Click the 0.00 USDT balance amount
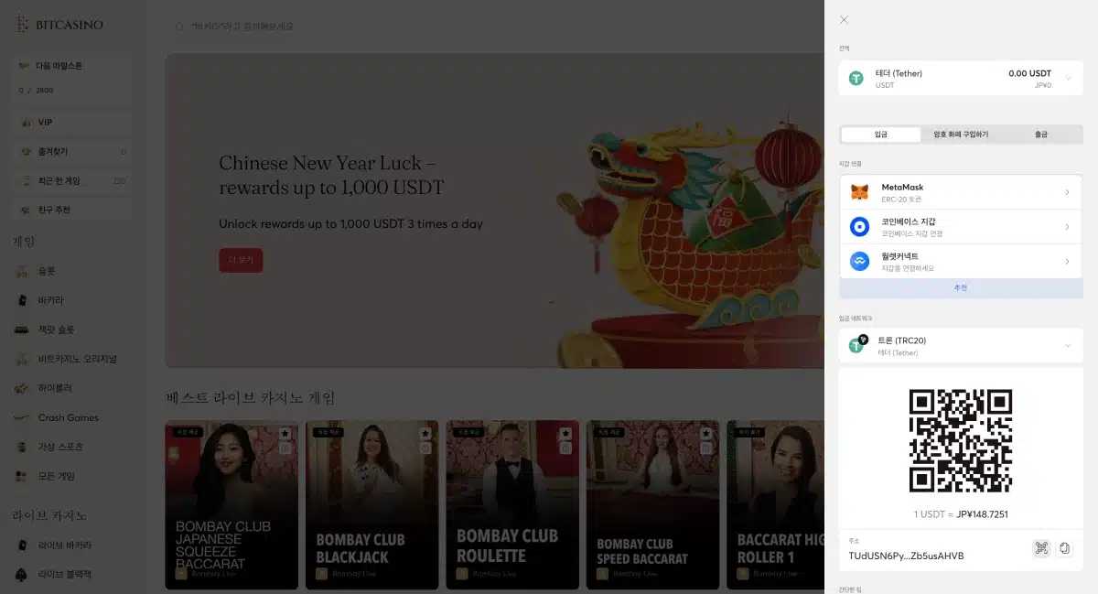The width and height of the screenshot is (1098, 594). tap(1029, 73)
